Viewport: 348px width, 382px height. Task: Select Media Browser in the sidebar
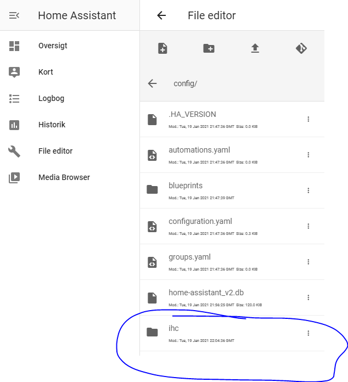64,177
